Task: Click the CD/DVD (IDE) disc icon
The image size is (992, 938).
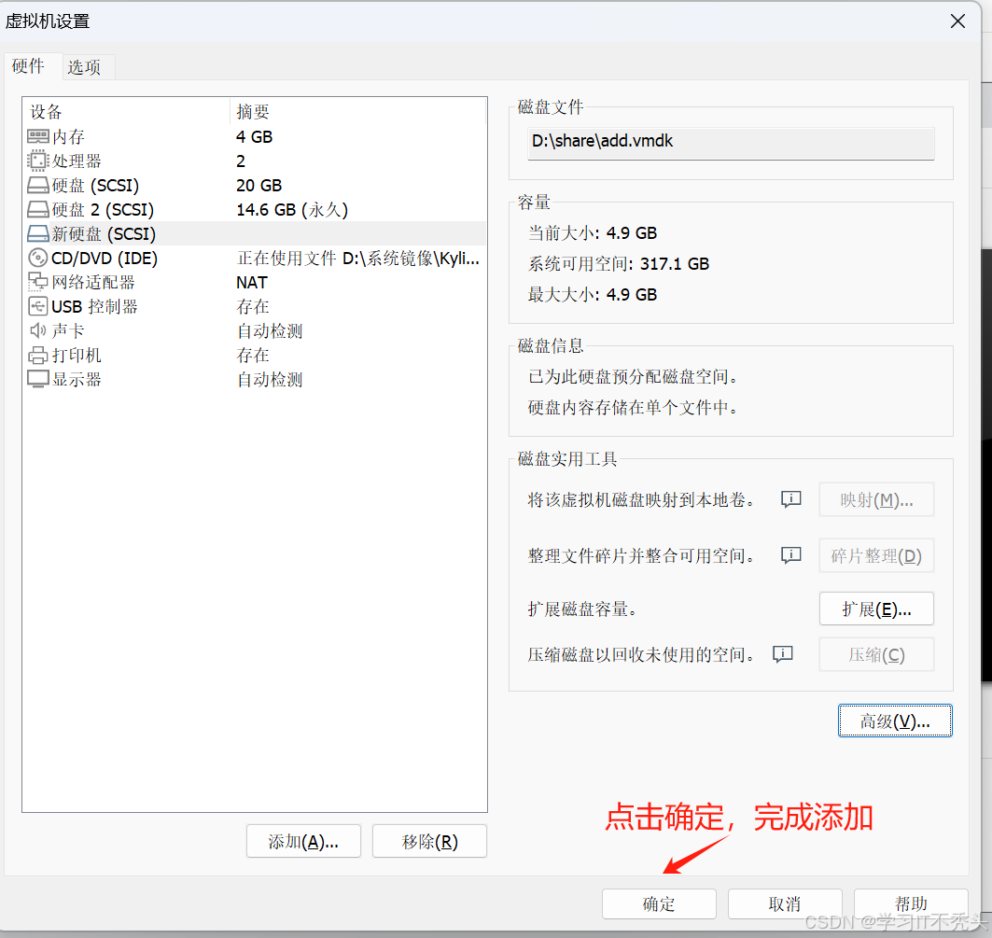Action: [38, 259]
